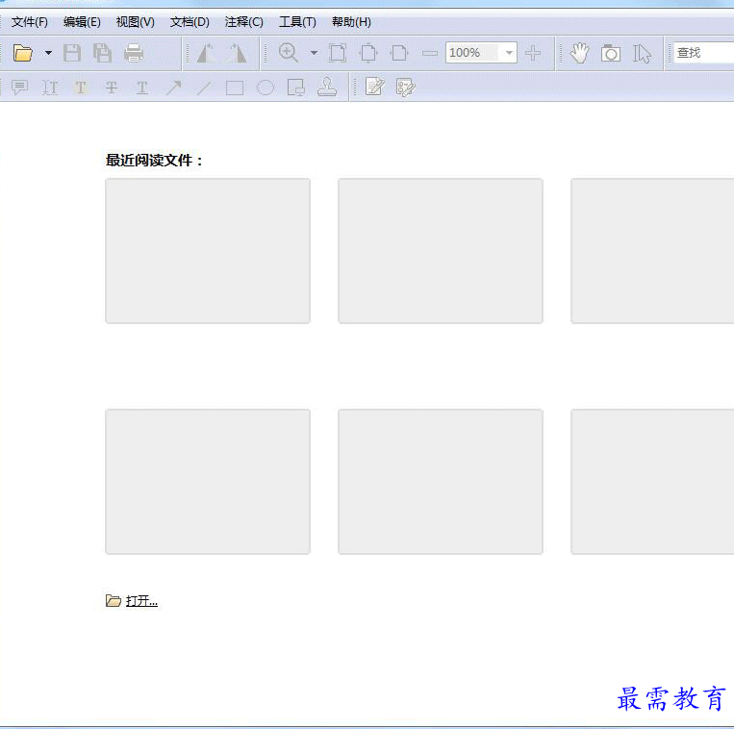The width and height of the screenshot is (734, 729).
Task: Open the 视图(V) menu
Action: click(x=136, y=22)
